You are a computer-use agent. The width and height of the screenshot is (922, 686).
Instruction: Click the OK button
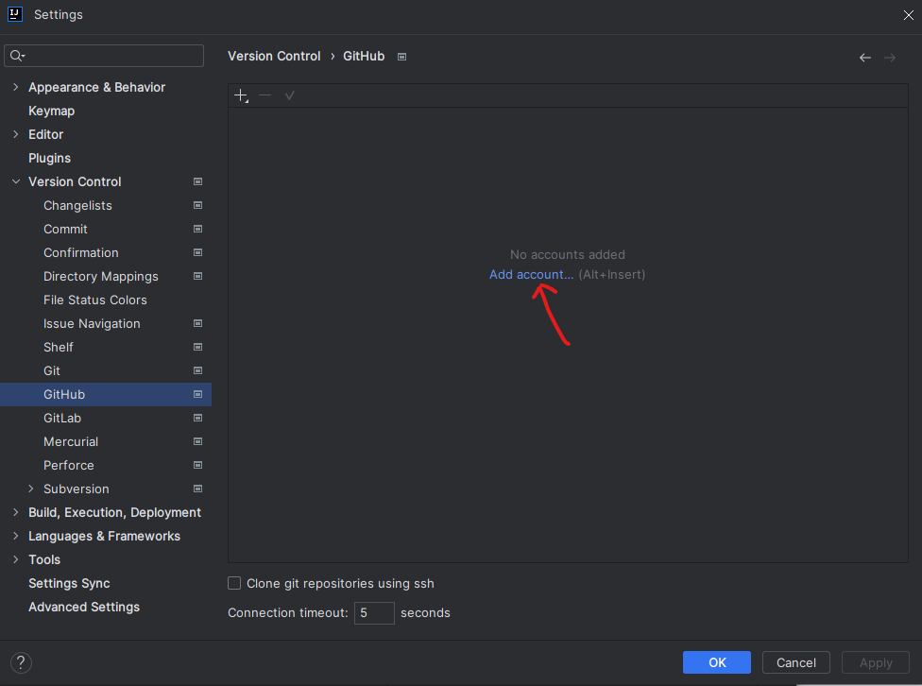[716, 662]
